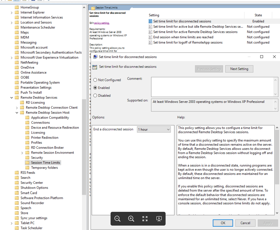Select the Shutdown Options tree item
Image resolution: width=280 pixels, height=230 pixels.
pyautogui.click(x=34, y=188)
